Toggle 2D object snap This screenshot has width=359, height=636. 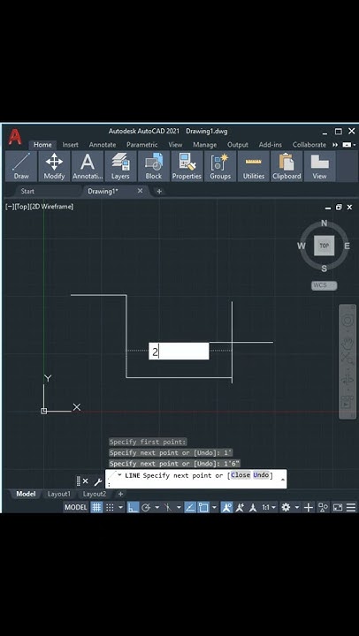coord(203,507)
